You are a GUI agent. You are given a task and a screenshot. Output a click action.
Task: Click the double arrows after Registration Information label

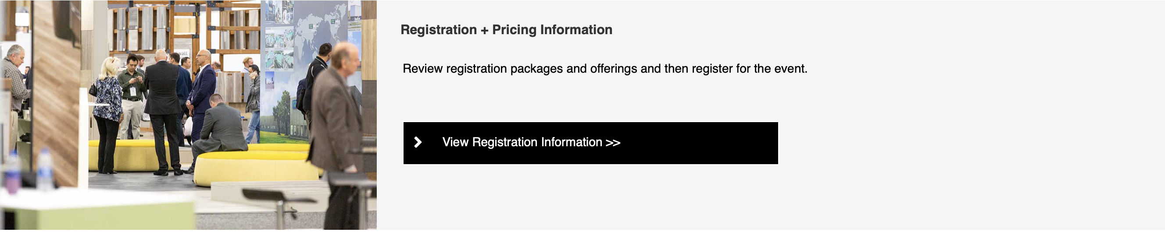(x=613, y=143)
